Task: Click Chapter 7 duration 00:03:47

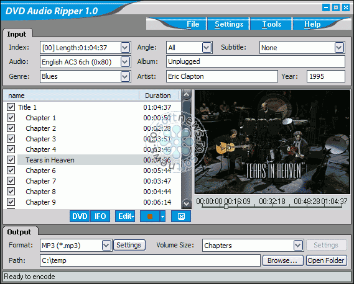Action: click(x=157, y=181)
